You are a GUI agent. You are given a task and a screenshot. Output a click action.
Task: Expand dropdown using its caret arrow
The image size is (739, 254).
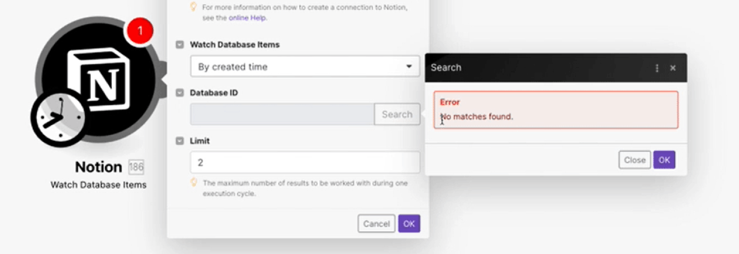point(409,67)
